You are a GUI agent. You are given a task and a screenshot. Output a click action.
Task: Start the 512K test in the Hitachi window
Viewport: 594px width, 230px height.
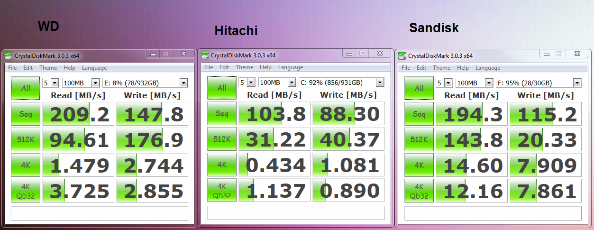[222, 139]
